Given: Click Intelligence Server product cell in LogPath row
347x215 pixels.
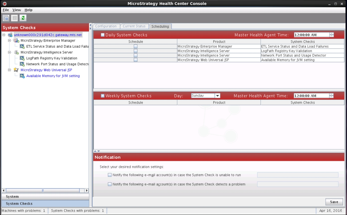Looking at the screenshot, I should click(x=219, y=51).
